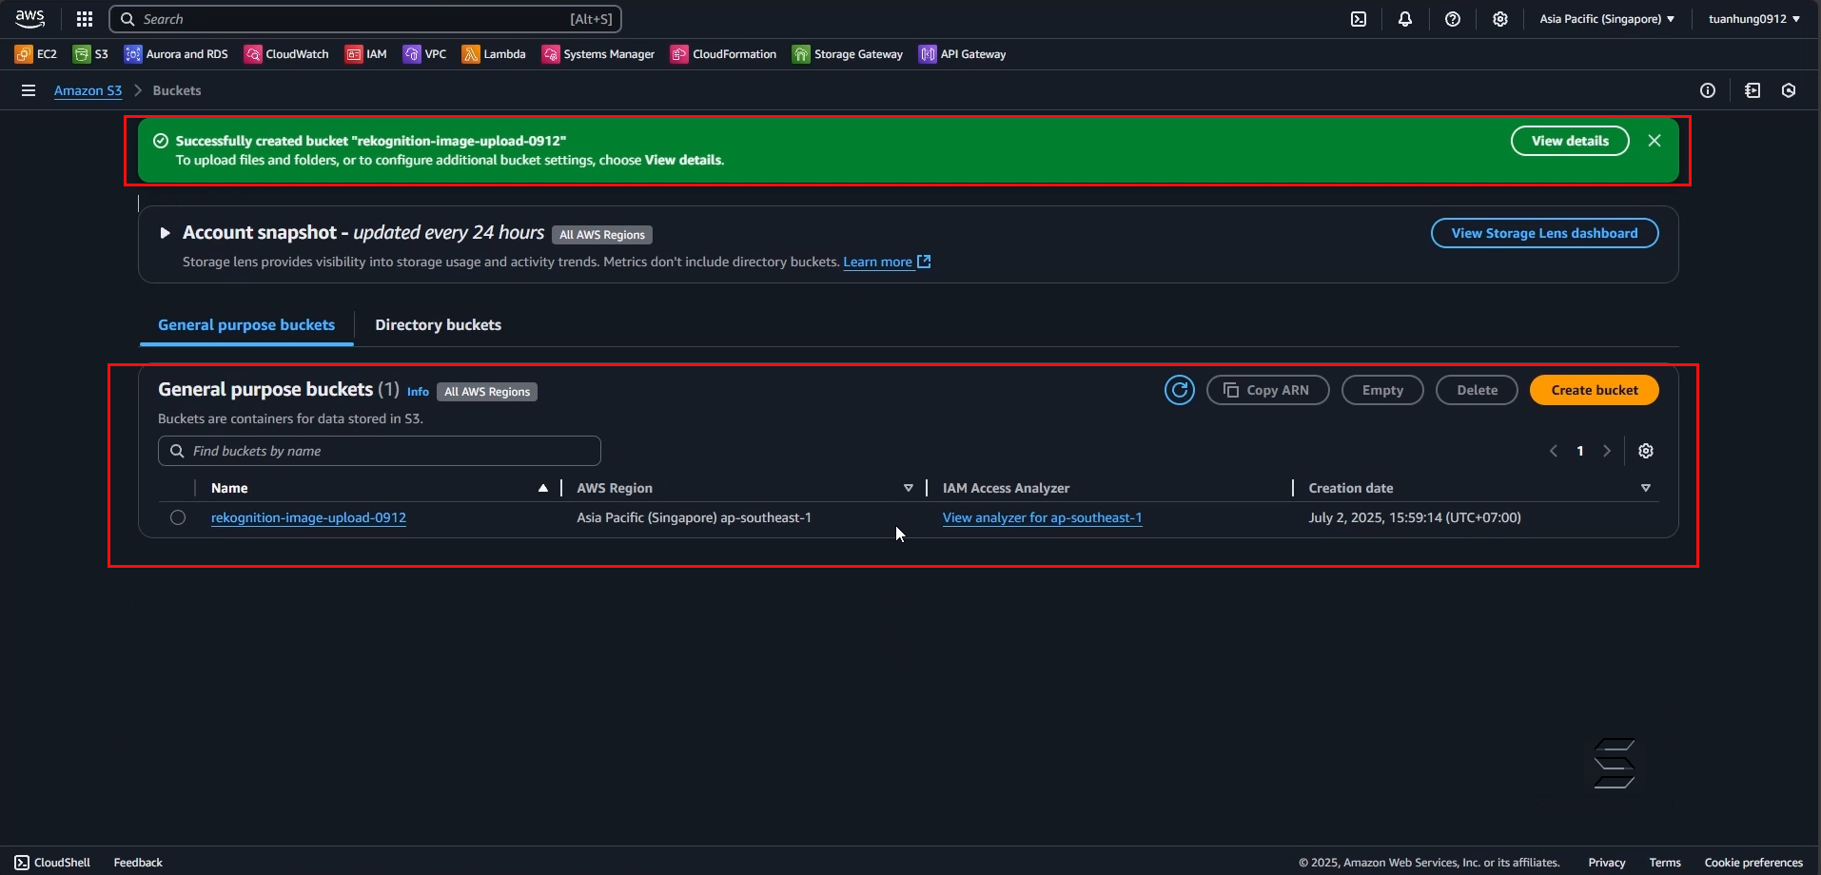Open CloudShell from the footer

52,863
